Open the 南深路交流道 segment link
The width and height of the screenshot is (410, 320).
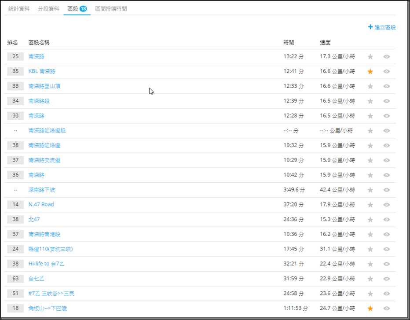pyautogui.click(x=44, y=160)
